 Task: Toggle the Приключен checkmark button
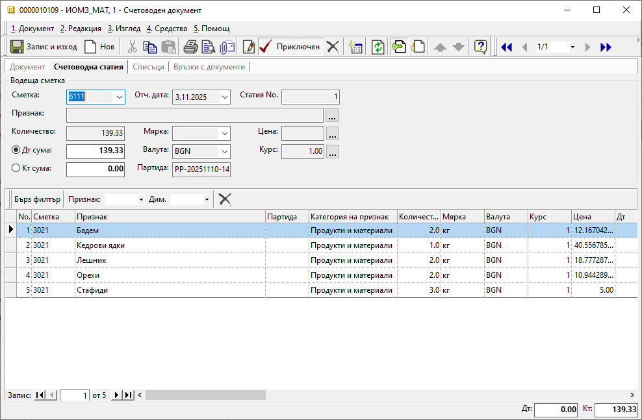coord(289,47)
